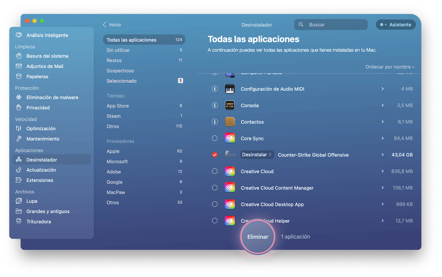Select the Sin utilizar filter
The image size is (442, 277).
[x=144, y=50]
